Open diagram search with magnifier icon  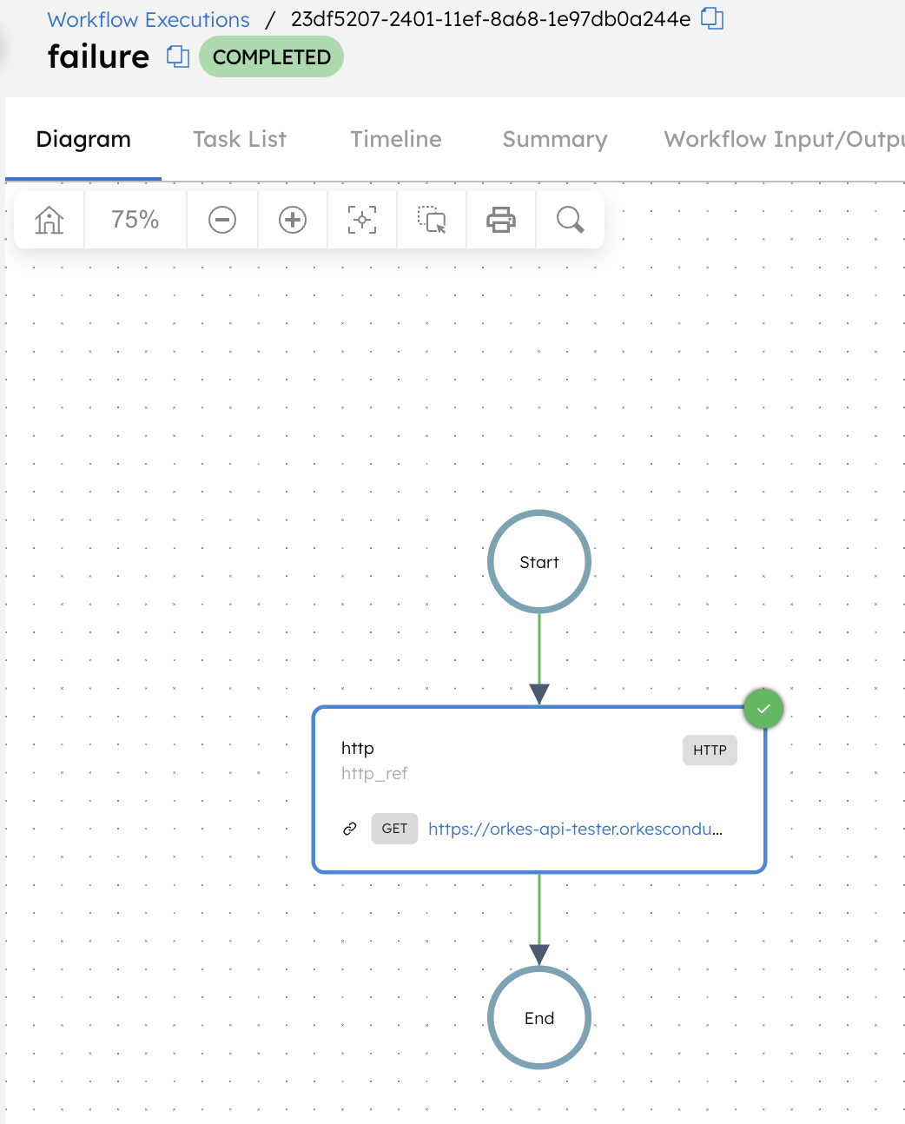click(571, 220)
